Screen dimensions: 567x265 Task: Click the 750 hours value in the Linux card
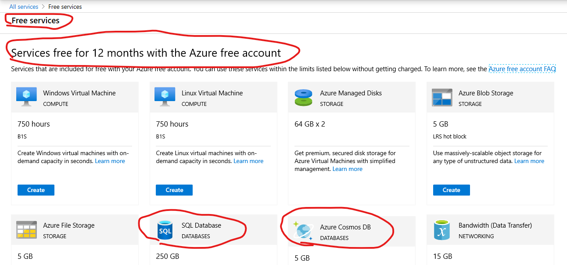pos(172,124)
